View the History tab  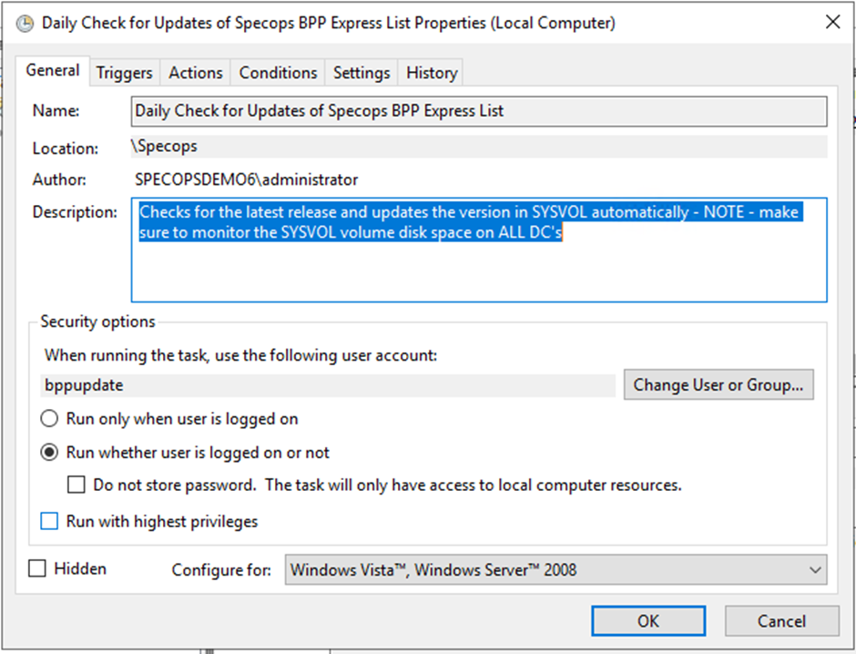pyautogui.click(x=432, y=73)
